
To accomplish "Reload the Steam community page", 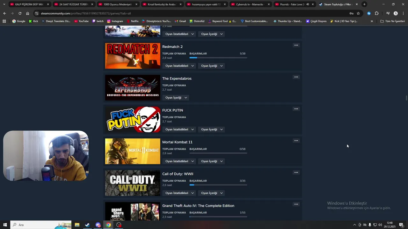I will pos(20,13).
